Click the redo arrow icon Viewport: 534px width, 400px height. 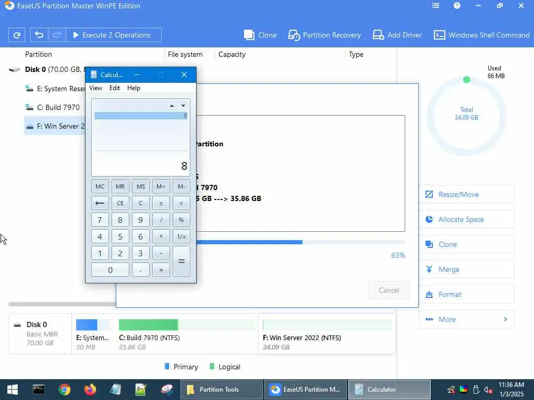[56, 35]
